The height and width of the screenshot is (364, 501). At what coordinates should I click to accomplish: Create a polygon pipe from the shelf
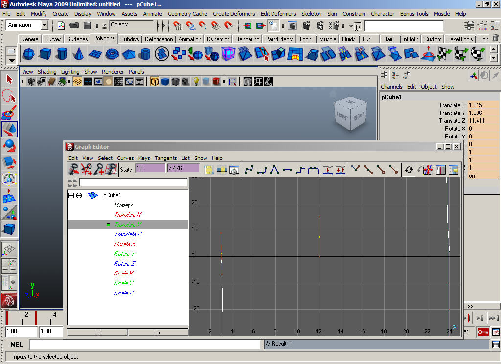145,54
